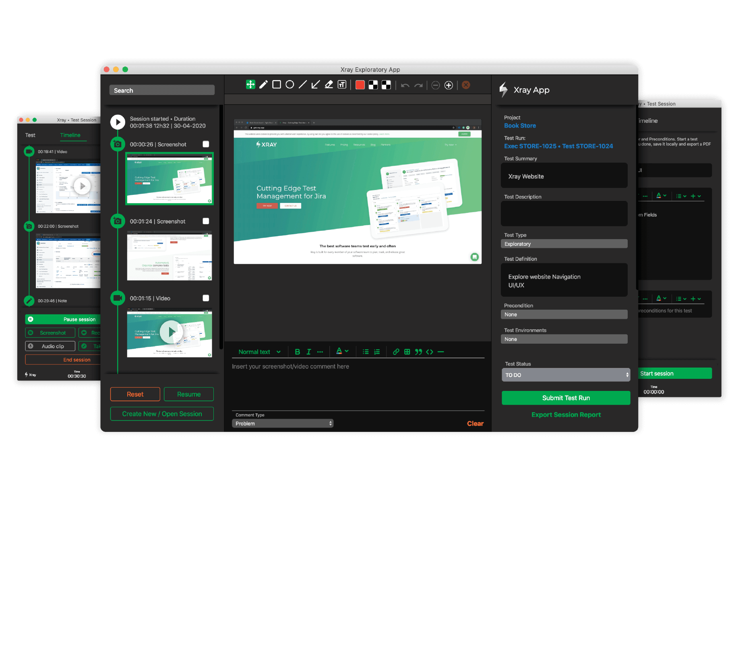This screenshot has height=657, width=736.
Task: Select the pencil drawing tool
Action: [x=263, y=85]
